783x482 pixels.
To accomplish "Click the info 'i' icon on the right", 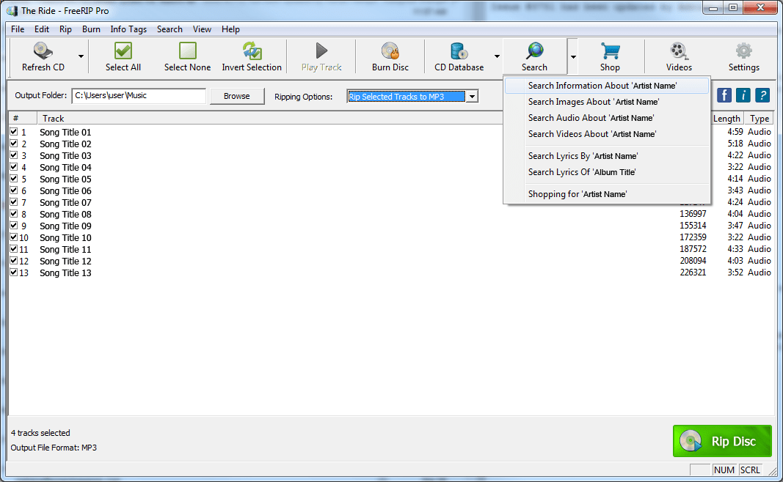I will coord(745,95).
